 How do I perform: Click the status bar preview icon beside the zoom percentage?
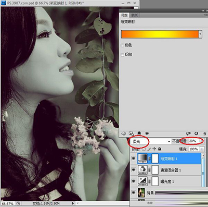18,203
